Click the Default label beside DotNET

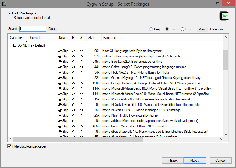pyautogui.click(x=40, y=45)
